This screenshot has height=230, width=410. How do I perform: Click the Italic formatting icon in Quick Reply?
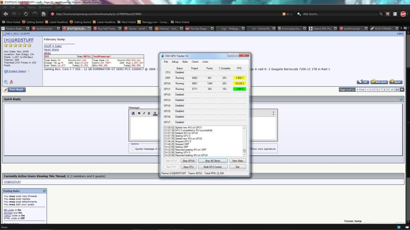pyautogui.click(x=144, y=113)
